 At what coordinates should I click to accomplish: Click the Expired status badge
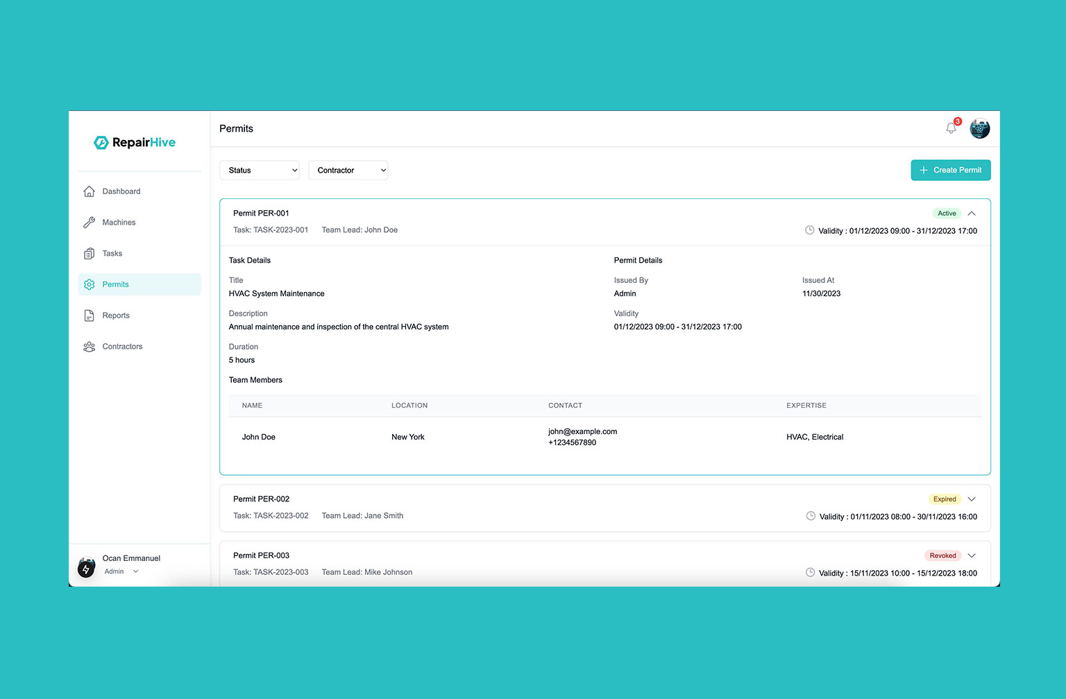pos(945,499)
